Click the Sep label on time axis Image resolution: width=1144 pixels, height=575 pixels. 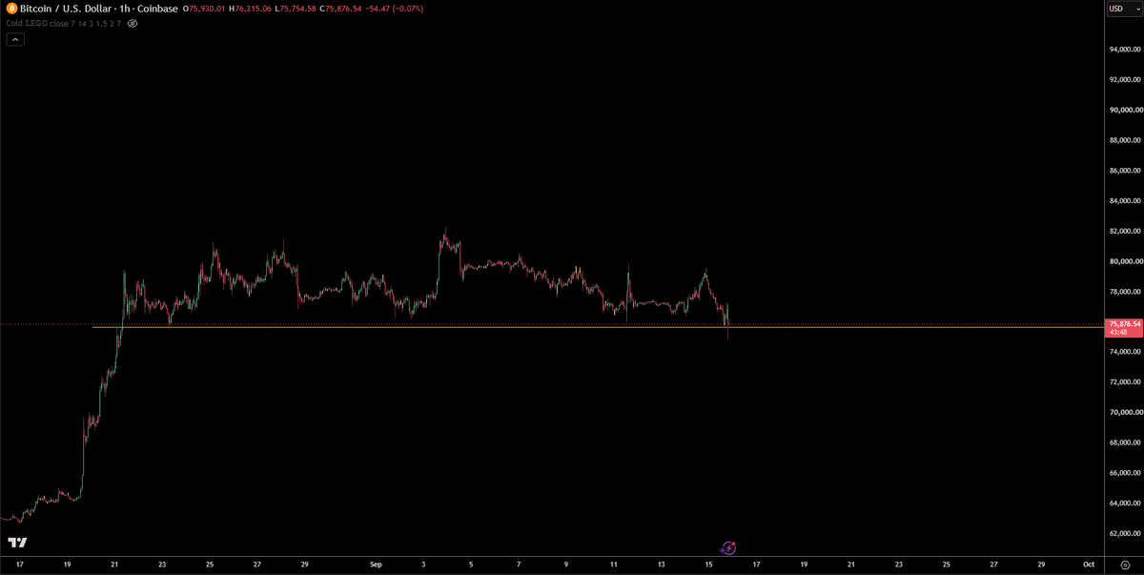(376, 565)
